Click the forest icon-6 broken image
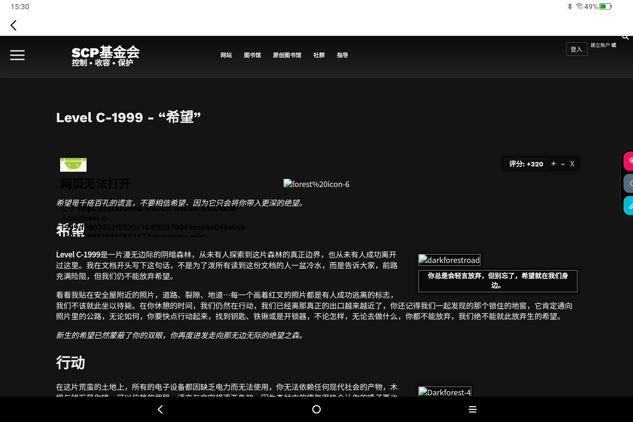This screenshot has height=422, width=633. [316, 184]
